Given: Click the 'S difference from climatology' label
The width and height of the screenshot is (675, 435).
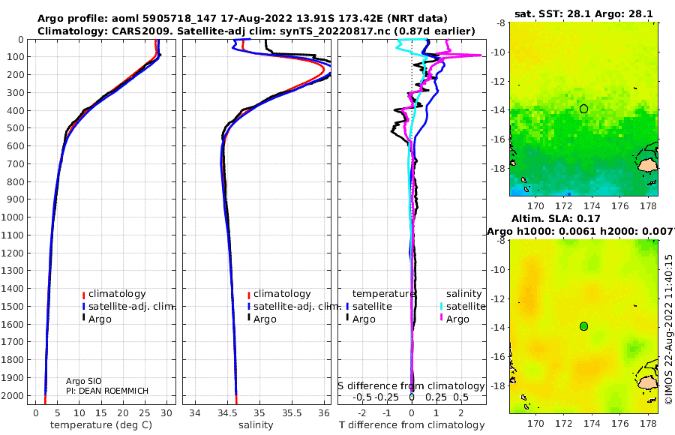Looking at the screenshot, I should [411, 386].
